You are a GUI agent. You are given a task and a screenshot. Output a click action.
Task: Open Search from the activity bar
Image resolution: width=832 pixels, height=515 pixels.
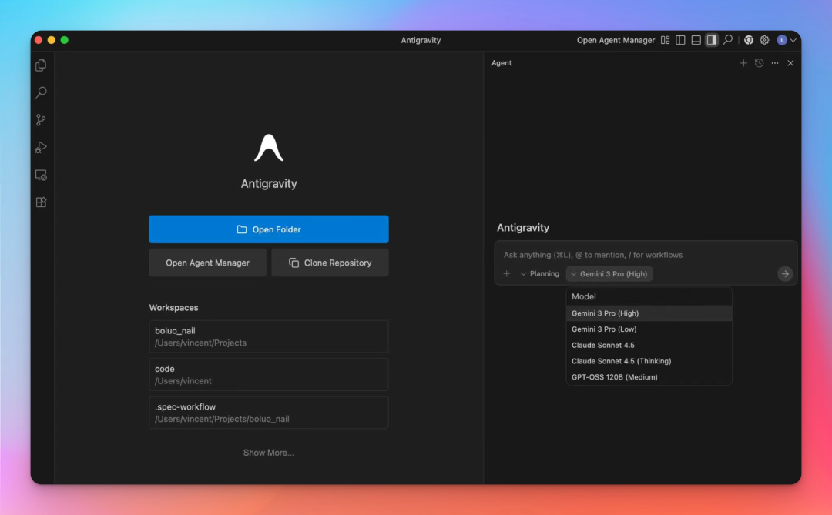(41, 92)
